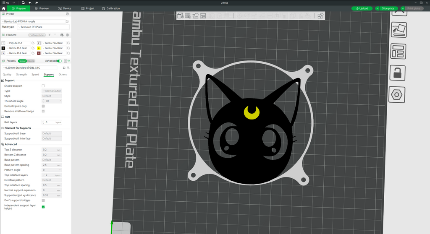The width and height of the screenshot is (430, 234).
Task: Select the Move tool in the toolbar
Action: point(239,16)
